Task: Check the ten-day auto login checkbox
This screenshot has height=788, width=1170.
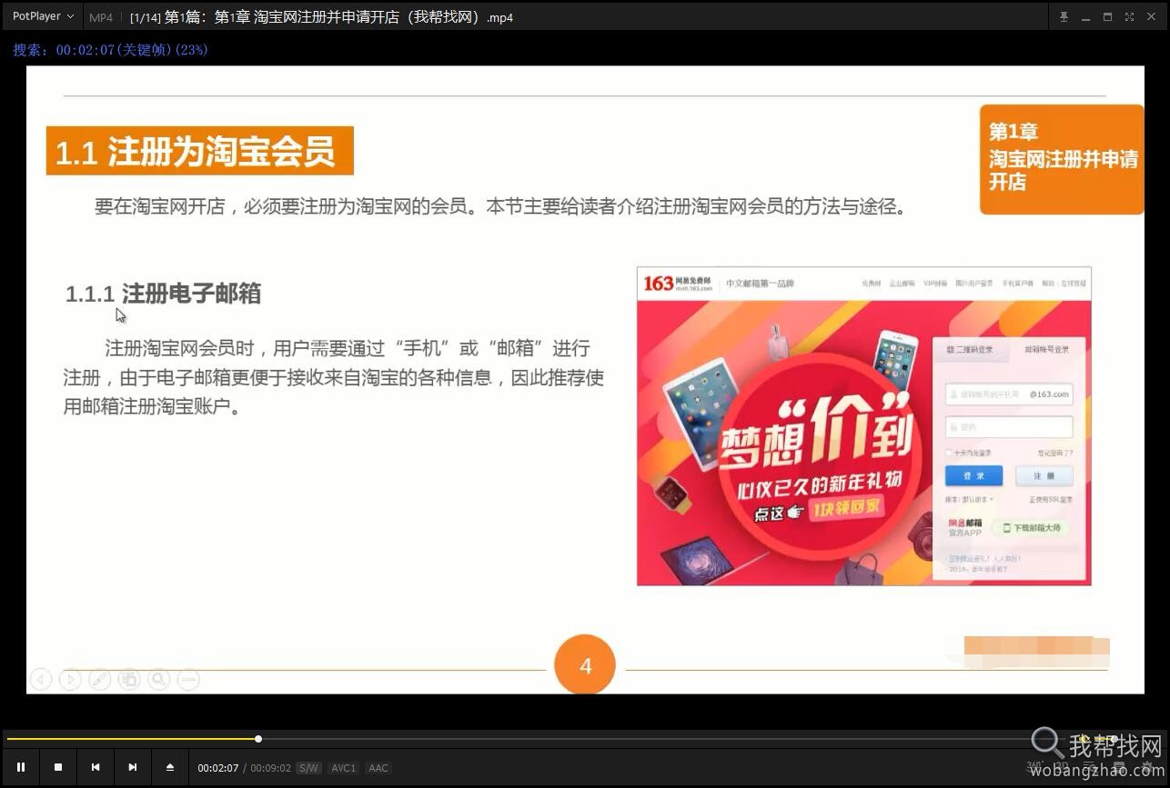Action: pos(949,453)
